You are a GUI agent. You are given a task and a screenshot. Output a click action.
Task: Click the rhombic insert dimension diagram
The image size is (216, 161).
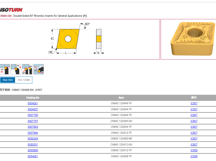[x=68, y=39]
